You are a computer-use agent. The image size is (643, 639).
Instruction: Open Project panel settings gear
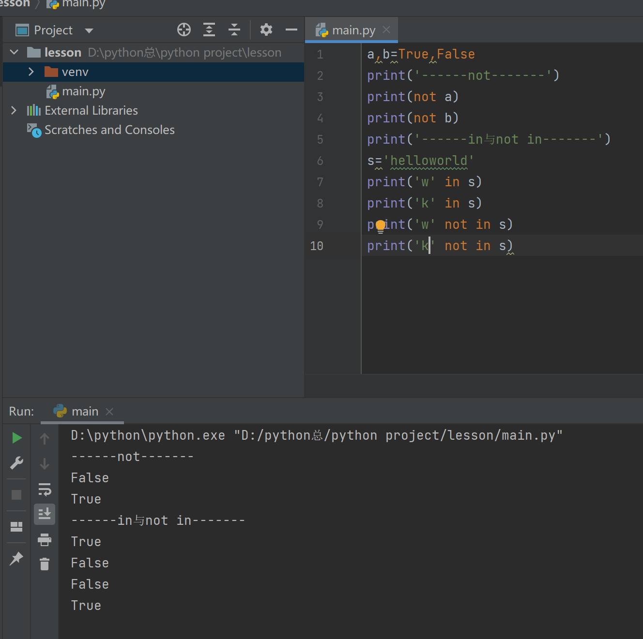tap(266, 30)
